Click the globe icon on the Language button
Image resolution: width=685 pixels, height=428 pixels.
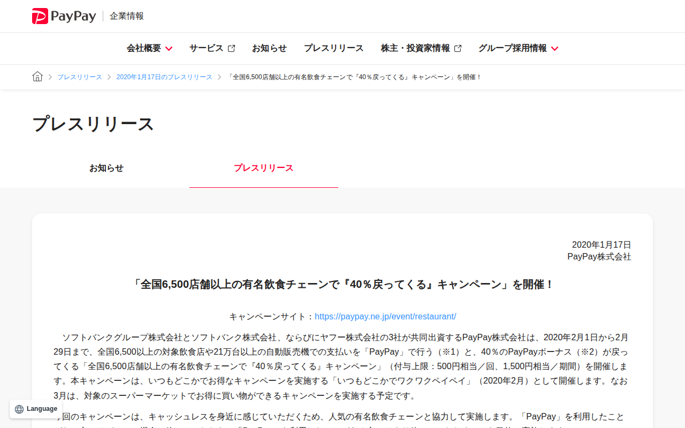pyautogui.click(x=19, y=409)
